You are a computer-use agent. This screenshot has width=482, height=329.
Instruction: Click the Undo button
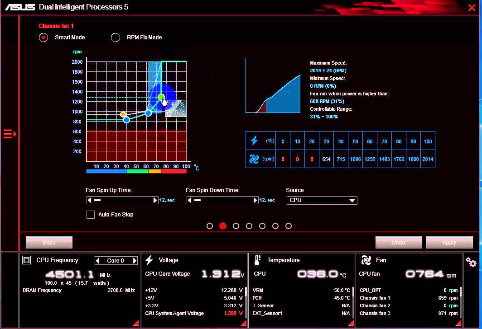[399, 243]
